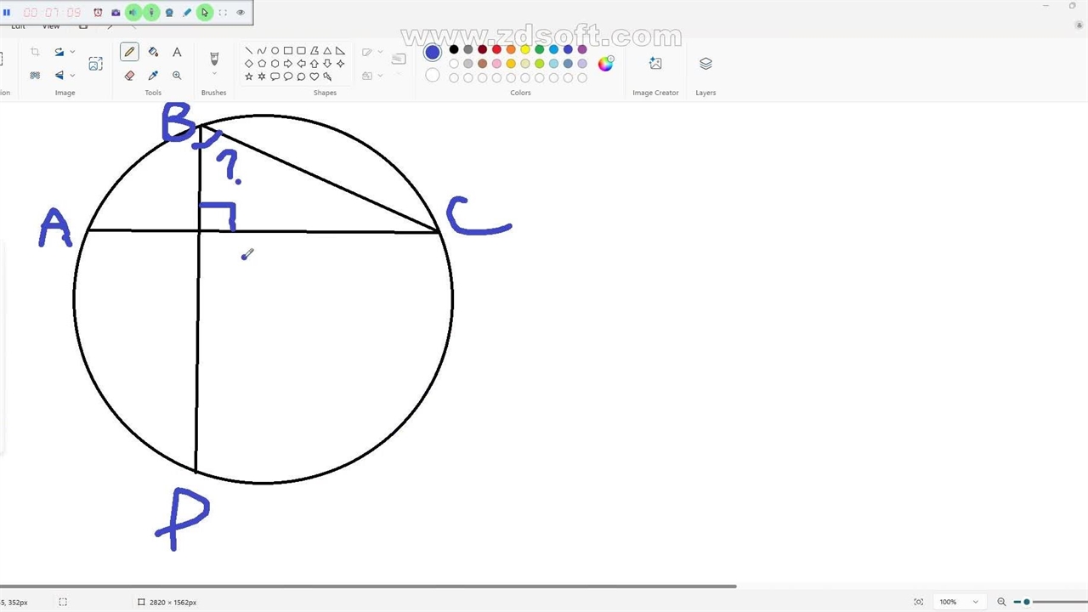
Task: Open the View menu
Action: (x=51, y=26)
